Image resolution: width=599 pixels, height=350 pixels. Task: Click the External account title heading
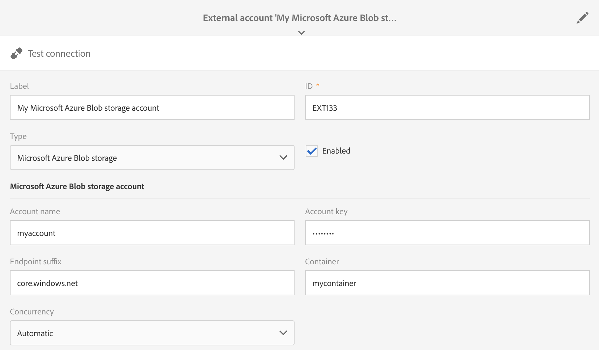299,18
